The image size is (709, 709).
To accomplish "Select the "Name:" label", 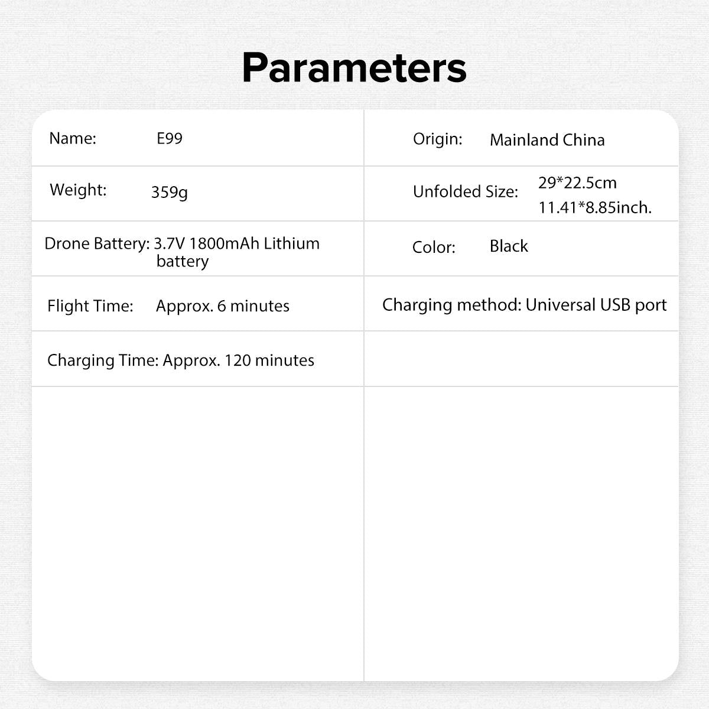I will (x=73, y=138).
